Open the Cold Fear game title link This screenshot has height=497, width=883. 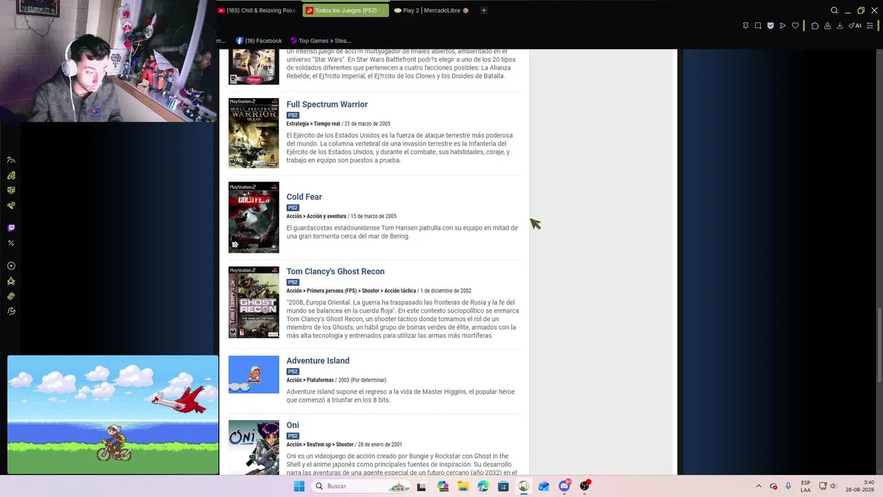[304, 197]
